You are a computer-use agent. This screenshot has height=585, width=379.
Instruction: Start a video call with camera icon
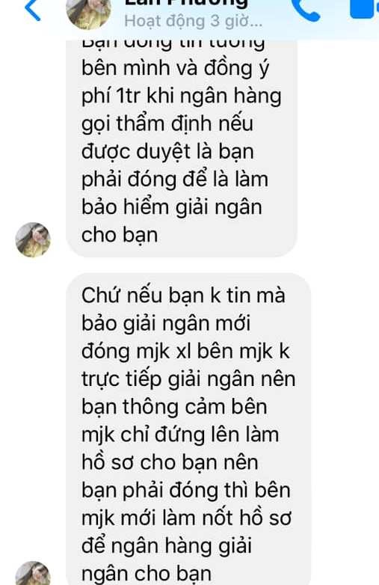point(365,8)
